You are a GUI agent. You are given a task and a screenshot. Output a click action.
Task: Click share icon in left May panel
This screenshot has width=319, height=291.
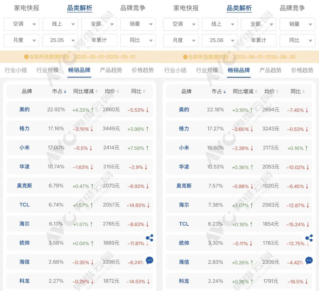[149, 238]
